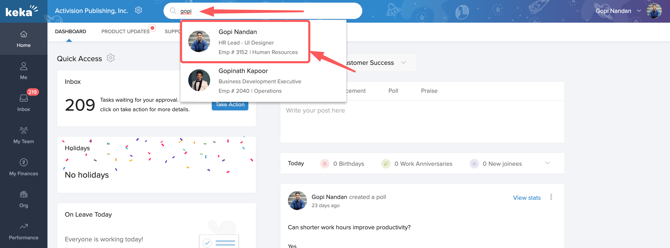Open poll options three-dot menu
The height and width of the screenshot is (248, 670).
point(551,197)
